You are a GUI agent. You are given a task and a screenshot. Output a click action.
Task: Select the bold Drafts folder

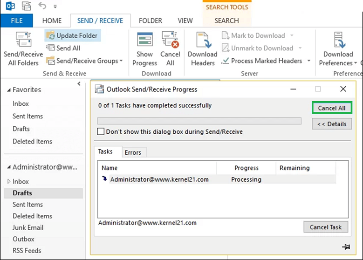(x=43, y=193)
